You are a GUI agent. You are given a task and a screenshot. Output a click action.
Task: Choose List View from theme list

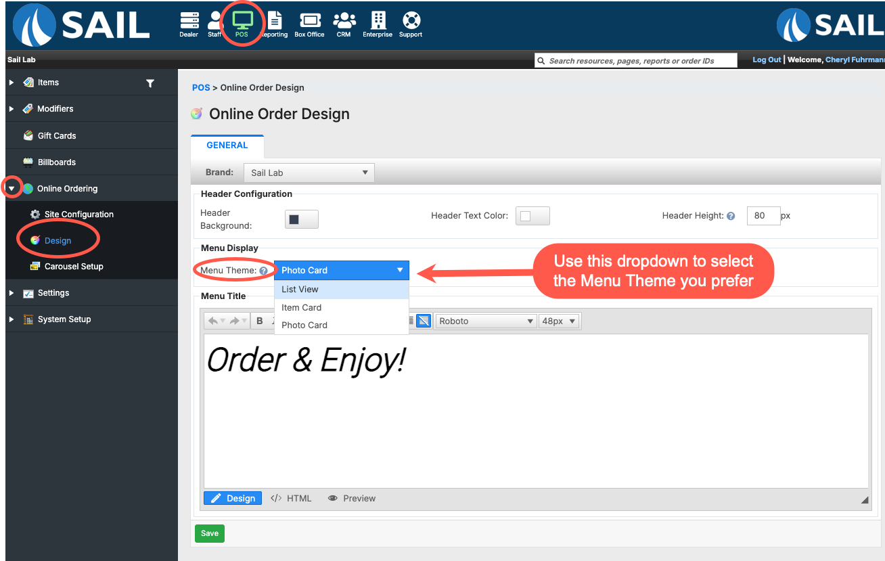pos(342,289)
